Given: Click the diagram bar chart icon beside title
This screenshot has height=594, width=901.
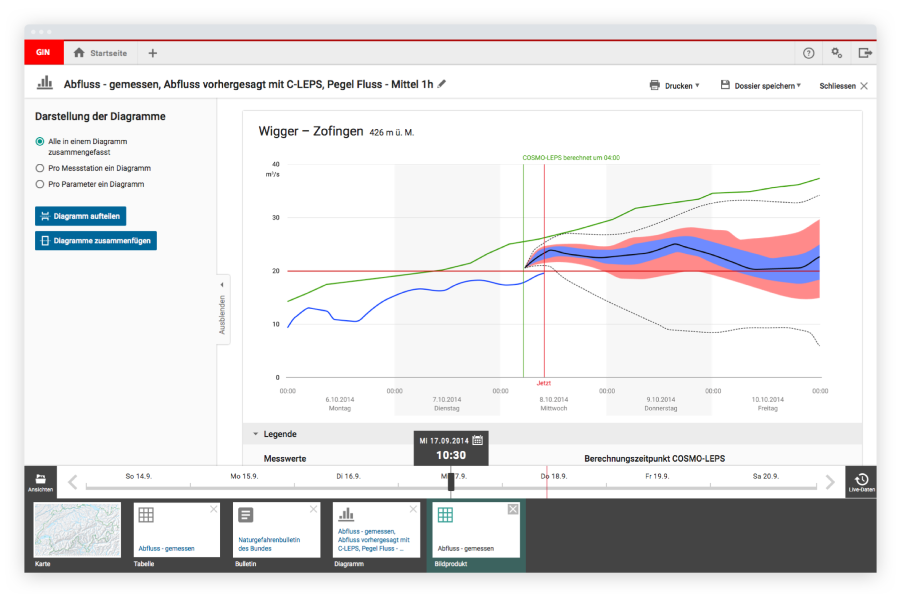Looking at the screenshot, I should coord(45,83).
